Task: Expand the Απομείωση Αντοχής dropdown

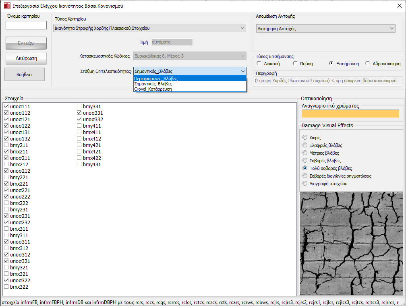Action: [x=391, y=29]
